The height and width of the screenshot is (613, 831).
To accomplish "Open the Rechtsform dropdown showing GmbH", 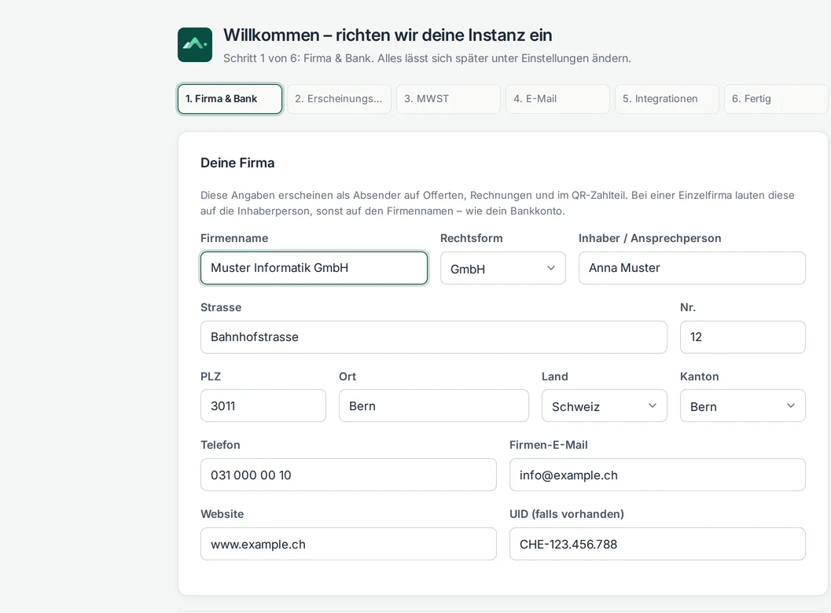I will pos(503,268).
